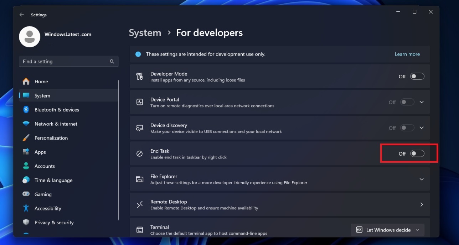459x245 pixels.
Task: Expand the File Explorer developer settings
Action: click(422, 179)
